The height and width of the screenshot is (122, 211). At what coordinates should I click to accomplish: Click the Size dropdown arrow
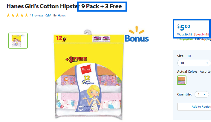[207, 63]
